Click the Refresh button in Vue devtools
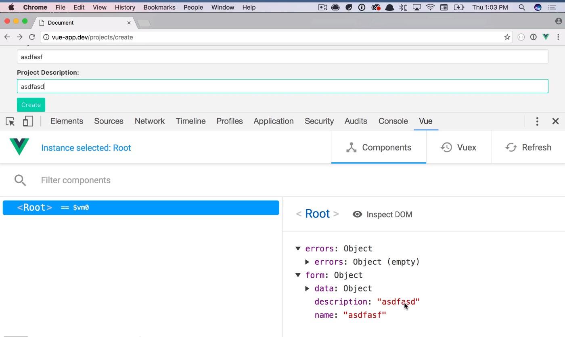The height and width of the screenshot is (337, 565). coord(528,147)
